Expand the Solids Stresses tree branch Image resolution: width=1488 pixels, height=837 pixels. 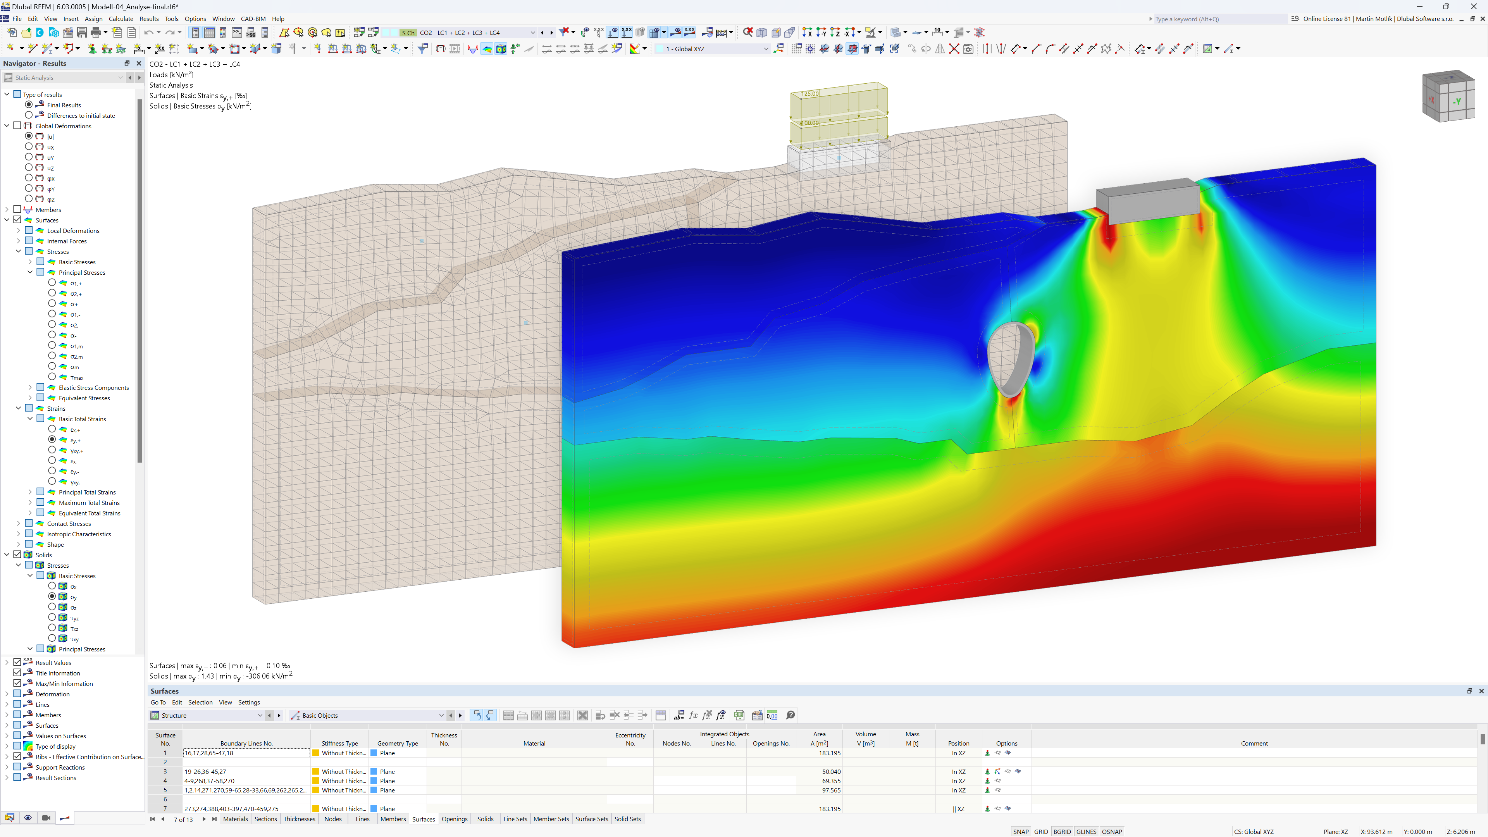pos(17,564)
